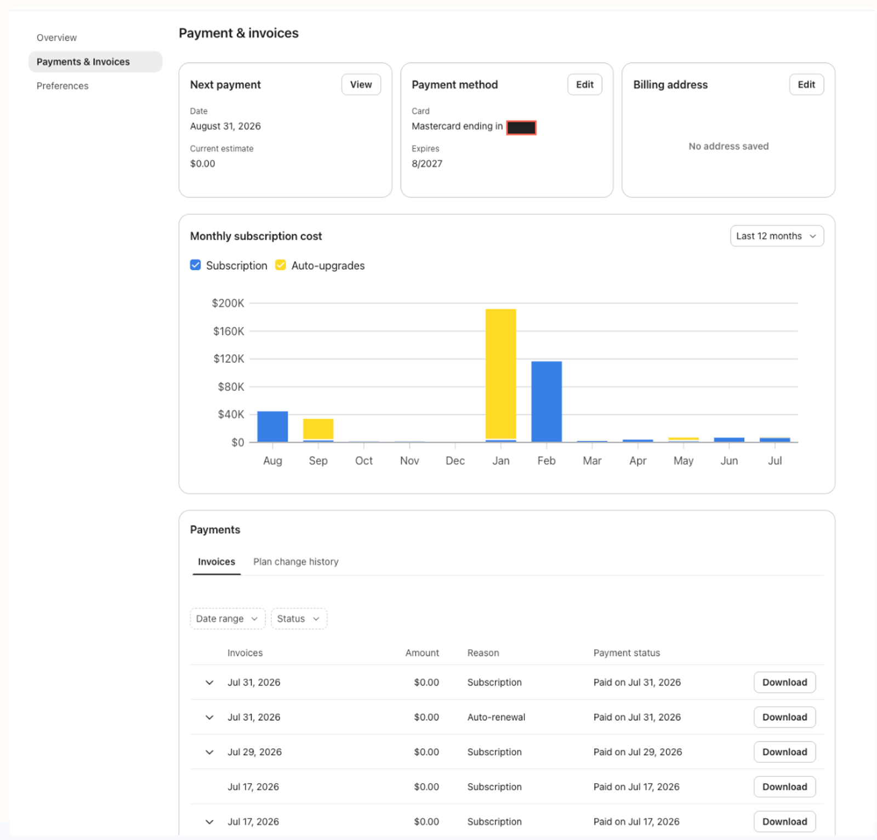Toggle the Auto-upgrades checkbox
This screenshot has width=877, height=840.
pyautogui.click(x=281, y=265)
